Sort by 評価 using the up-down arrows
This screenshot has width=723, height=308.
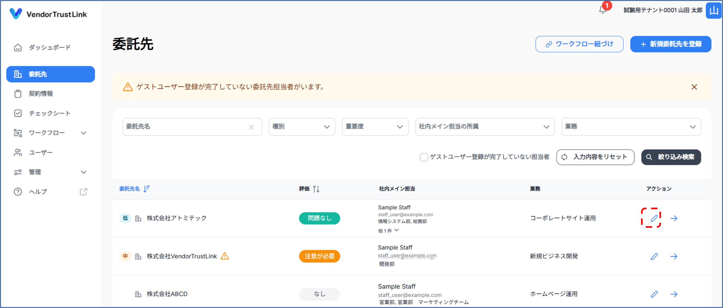[316, 189]
